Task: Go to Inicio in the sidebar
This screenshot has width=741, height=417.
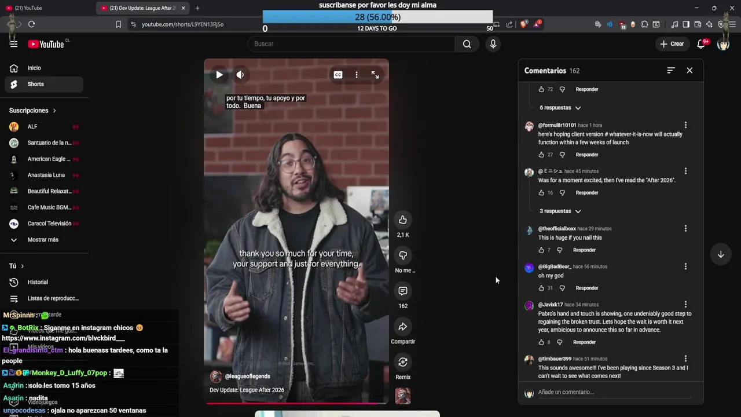Action: (44, 68)
